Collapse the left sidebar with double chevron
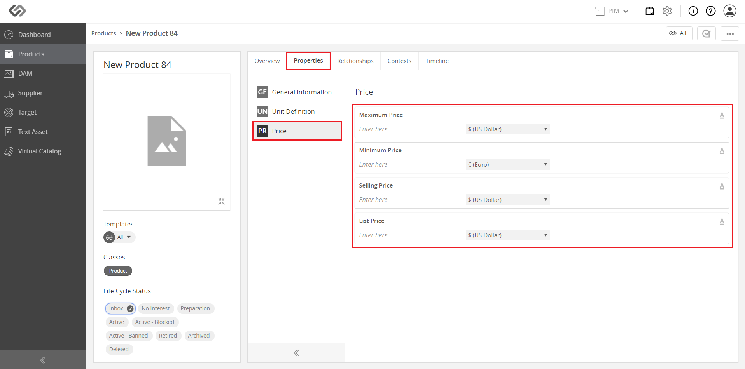This screenshot has width=745, height=369. pos(43,360)
